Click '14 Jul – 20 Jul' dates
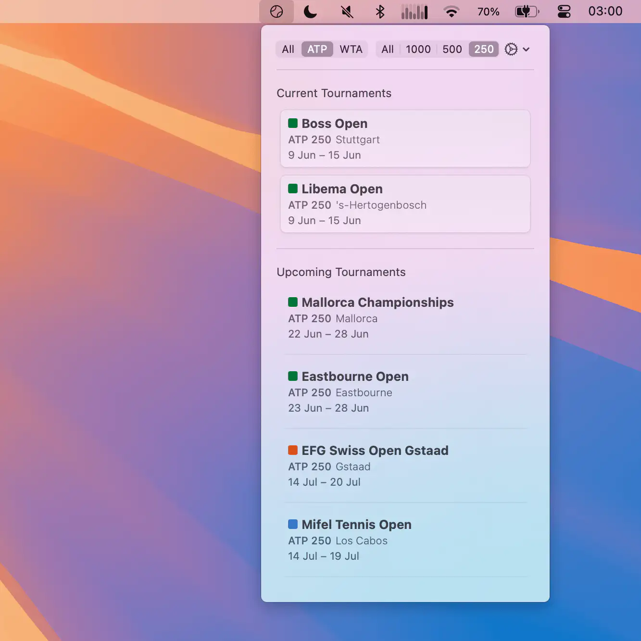 325,482
